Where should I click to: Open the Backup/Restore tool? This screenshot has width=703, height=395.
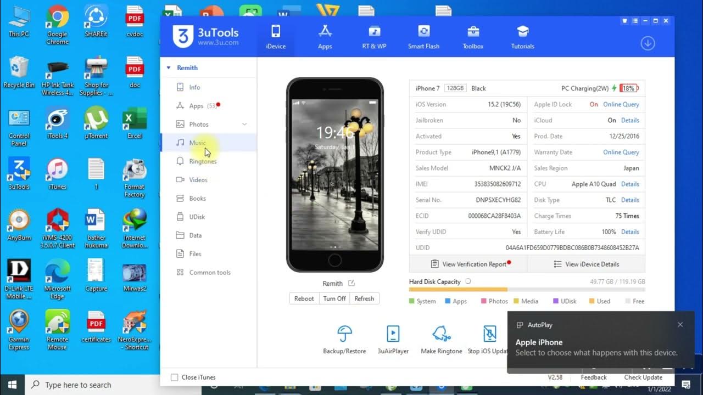pyautogui.click(x=344, y=340)
